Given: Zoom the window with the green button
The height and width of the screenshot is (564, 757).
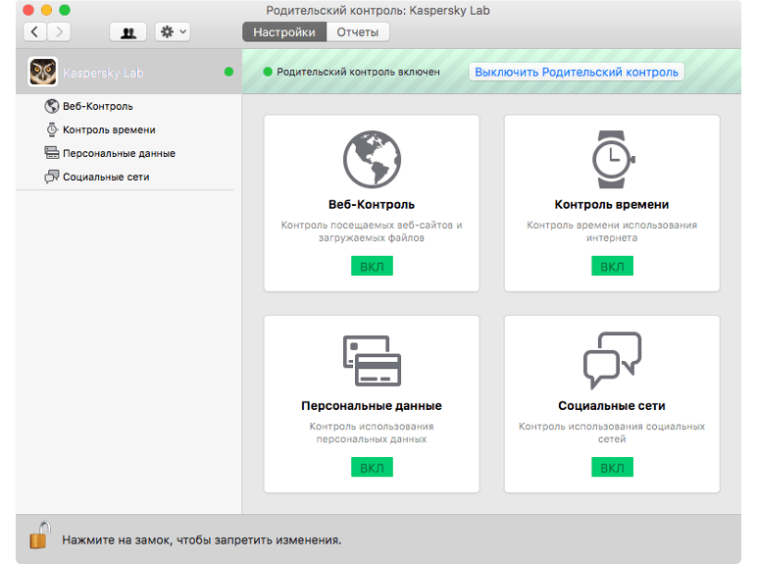Looking at the screenshot, I should click(x=65, y=10).
